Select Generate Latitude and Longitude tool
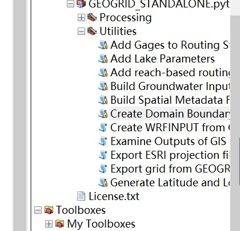The width and height of the screenshot is (240, 231). 170,182
